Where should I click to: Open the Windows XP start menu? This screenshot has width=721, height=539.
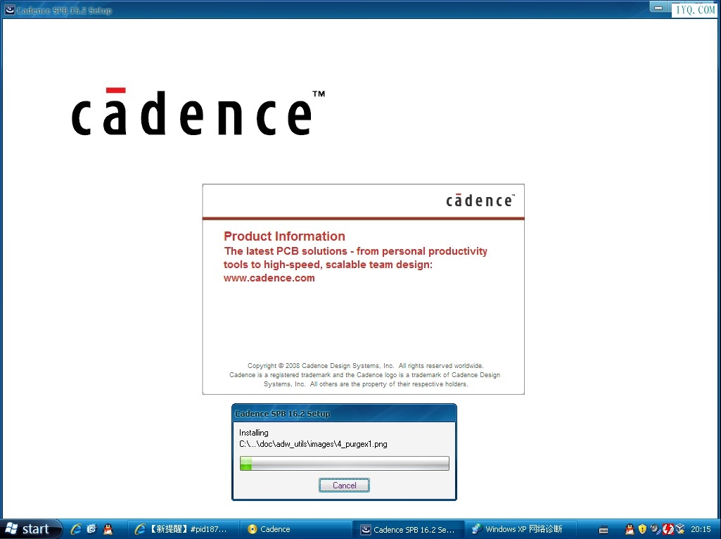pos(30,529)
